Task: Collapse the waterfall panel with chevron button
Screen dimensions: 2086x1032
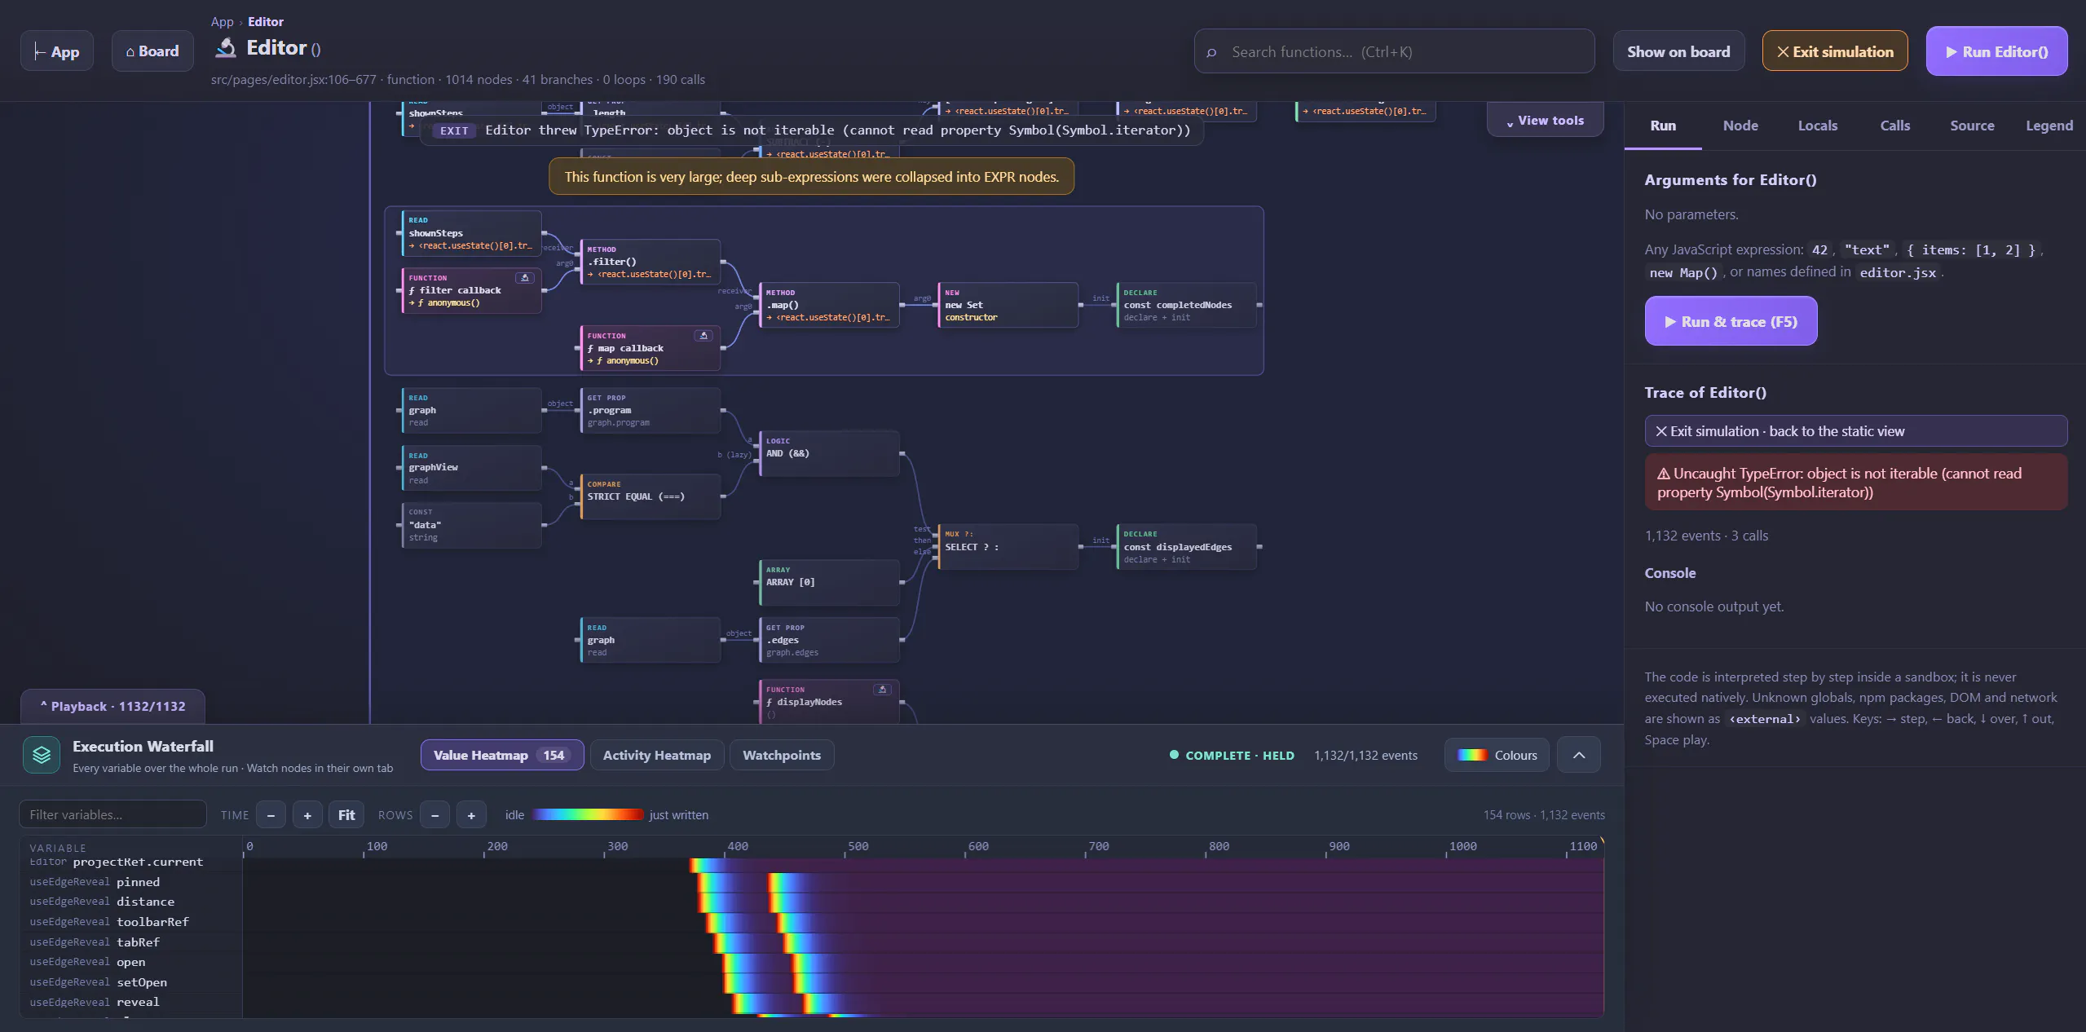Action: click(1579, 755)
